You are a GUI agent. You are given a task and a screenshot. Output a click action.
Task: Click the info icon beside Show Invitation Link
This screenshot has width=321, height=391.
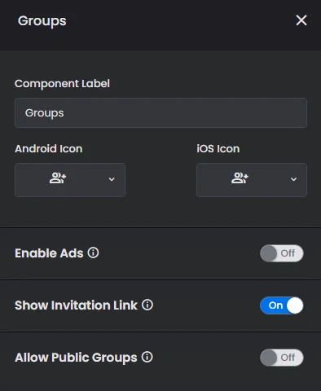click(147, 305)
